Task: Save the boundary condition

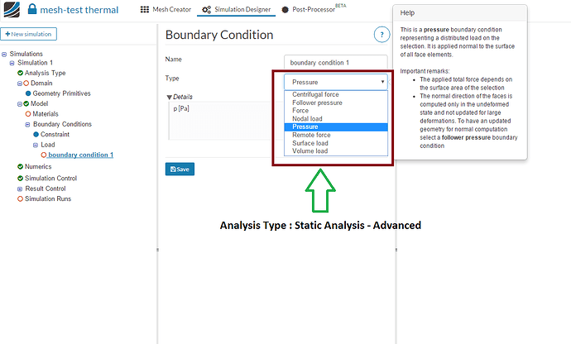Action: click(180, 169)
